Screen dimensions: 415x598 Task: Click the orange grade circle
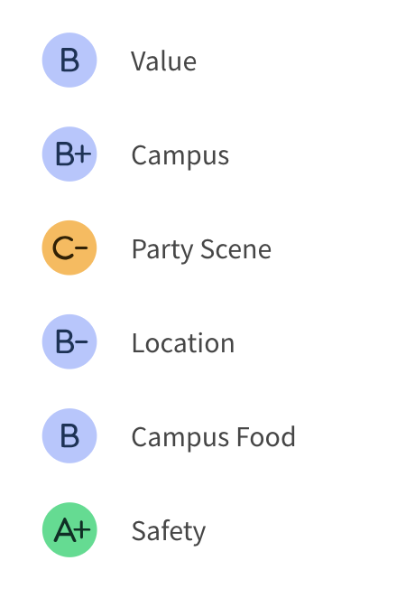[x=69, y=248]
